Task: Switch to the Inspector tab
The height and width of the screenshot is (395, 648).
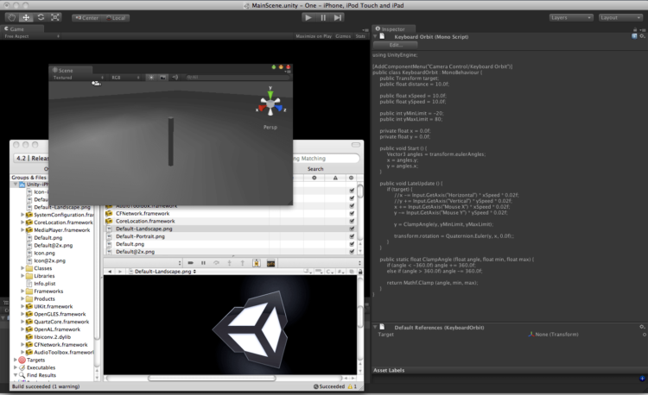Action: click(x=392, y=28)
